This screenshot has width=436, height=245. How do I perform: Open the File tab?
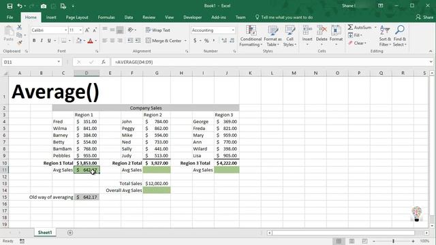click(x=10, y=17)
